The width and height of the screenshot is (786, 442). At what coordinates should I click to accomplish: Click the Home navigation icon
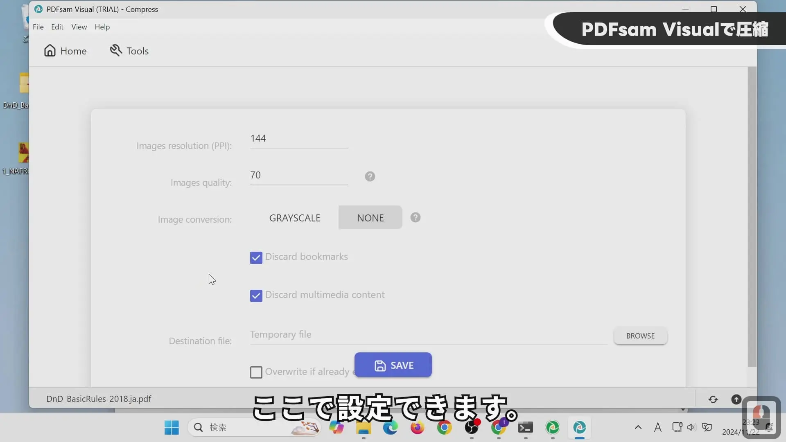(x=50, y=50)
